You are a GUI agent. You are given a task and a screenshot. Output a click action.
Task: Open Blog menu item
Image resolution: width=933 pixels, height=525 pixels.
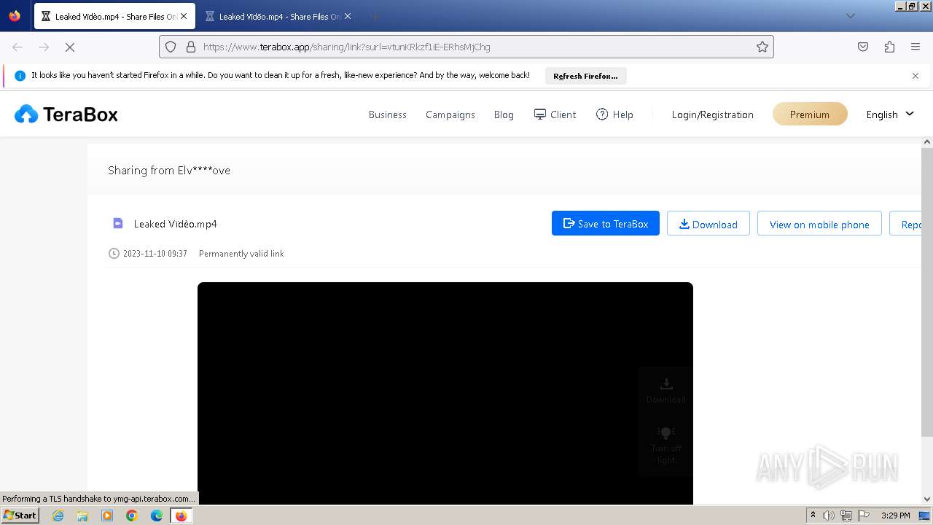point(504,114)
